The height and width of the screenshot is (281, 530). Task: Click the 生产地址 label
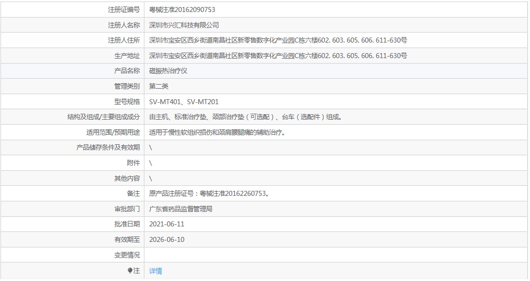pyautogui.click(x=127, y=56)
